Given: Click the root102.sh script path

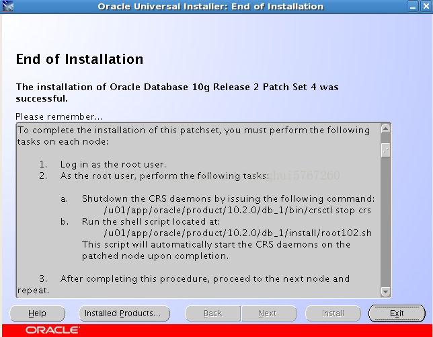Looking at the screenshot, I should pos(238,233).
